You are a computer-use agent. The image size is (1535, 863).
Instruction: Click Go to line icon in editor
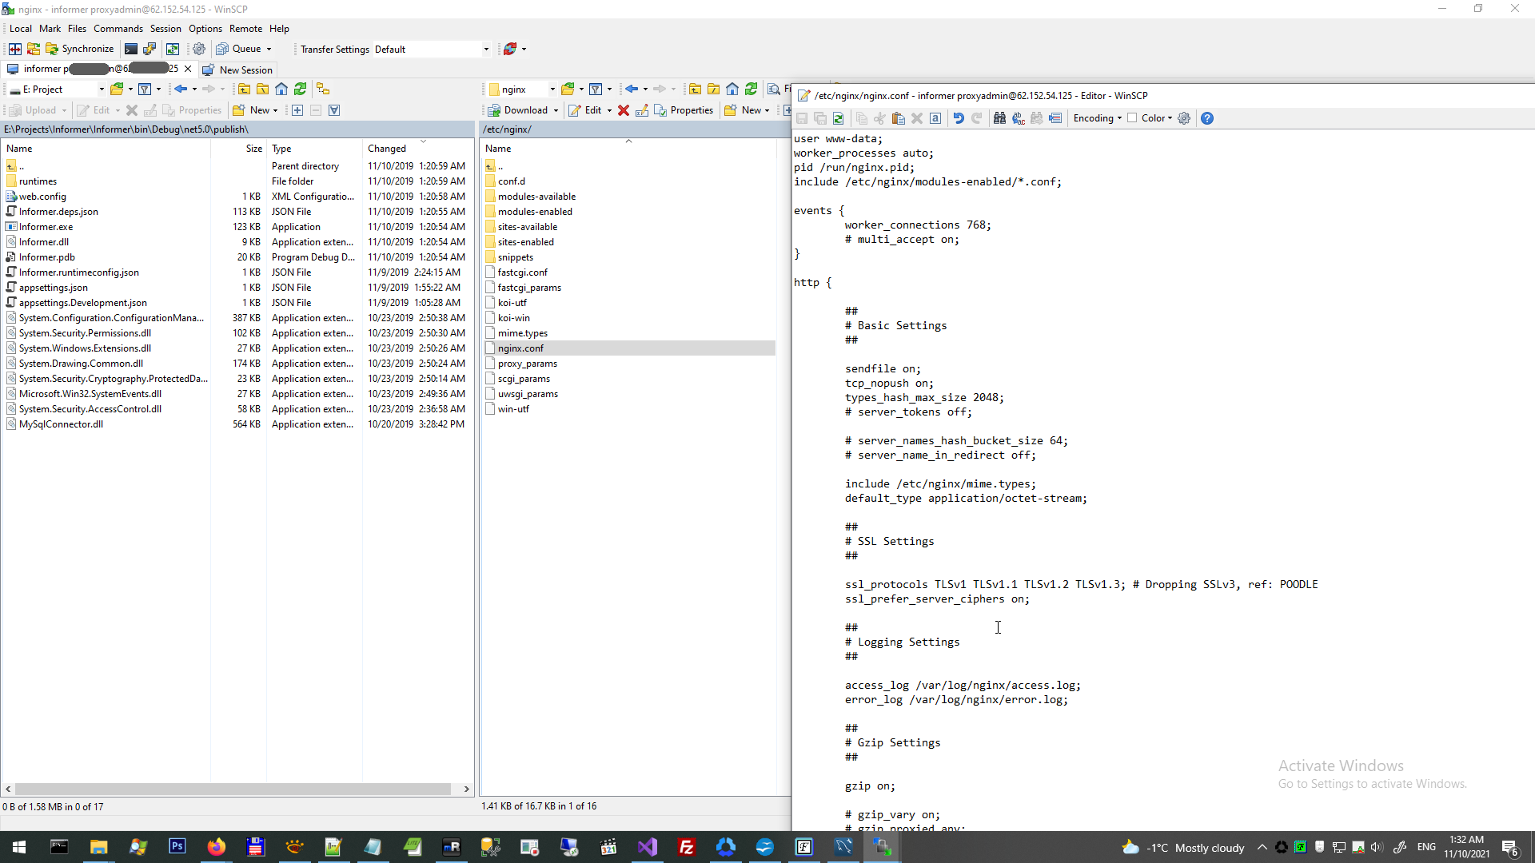pos(1055,118)
